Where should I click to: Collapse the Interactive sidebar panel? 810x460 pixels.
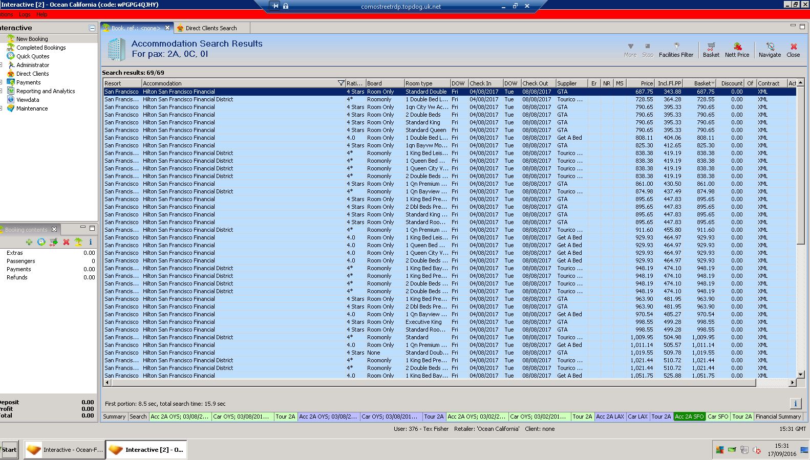(92, 28)
